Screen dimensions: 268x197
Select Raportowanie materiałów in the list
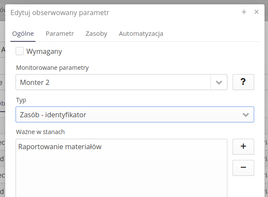pos(60,147)
